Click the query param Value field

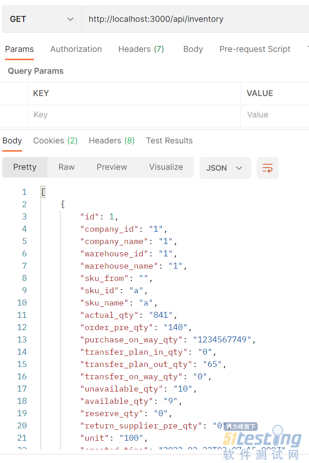(275, 115)
